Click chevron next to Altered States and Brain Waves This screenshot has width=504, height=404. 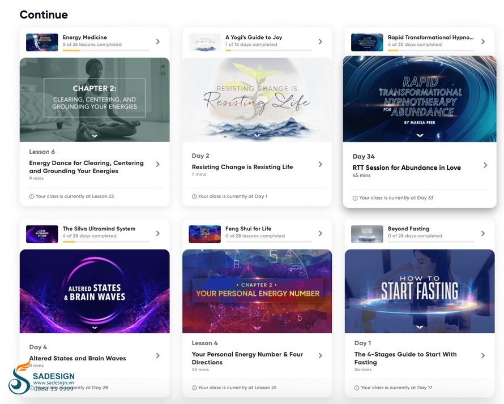(158, 356)
